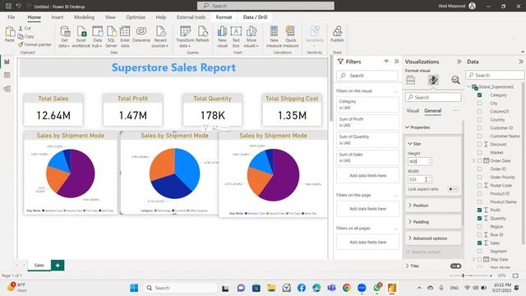
Task: Switch to Data view in left sidebar
Action: point(7,75)
